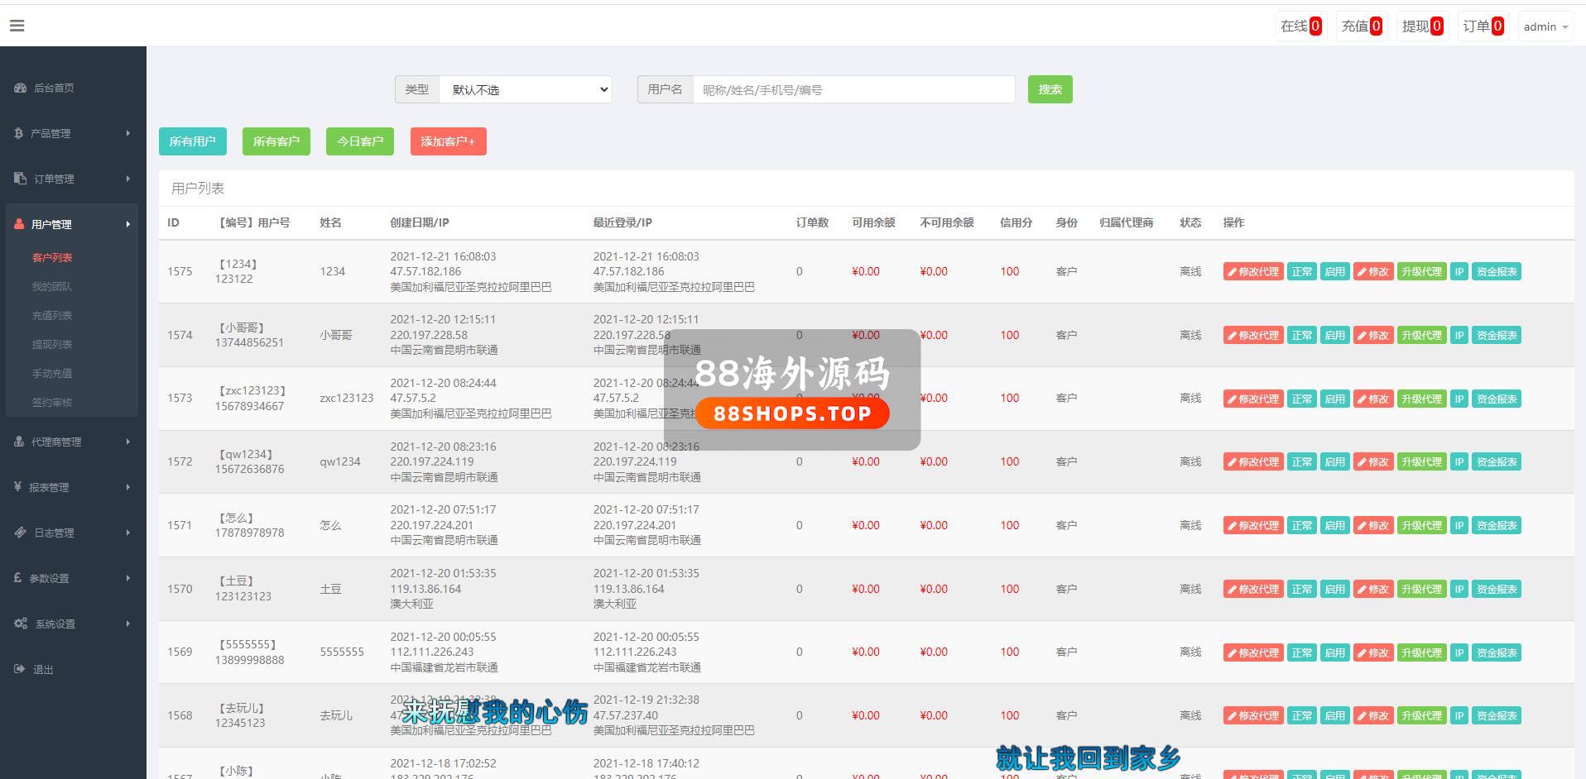The width and height of the screenshot is (1586, 779).
Task: Click the 后台首页 dashboard icon
Action: pyautogui.click(x=21, y=88)
